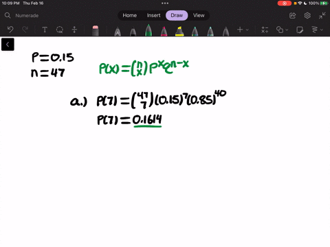Redo the undone stroke
Screen dimensions: 330x247
tap(25, 30)
